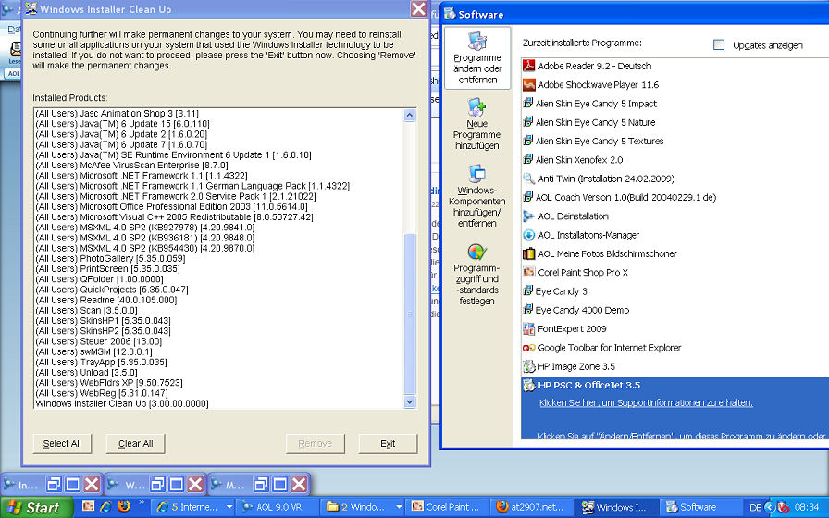
Task: Restore minimized 'In...' AOL child window
Action: coord(54,484)
